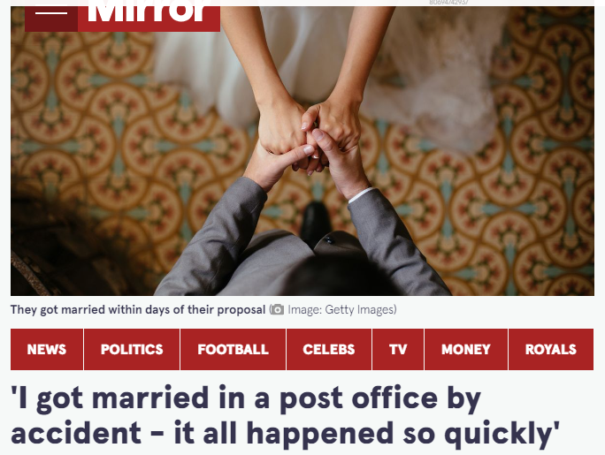Click the 'I got married in a post office' headline

[x=286, y=416]
